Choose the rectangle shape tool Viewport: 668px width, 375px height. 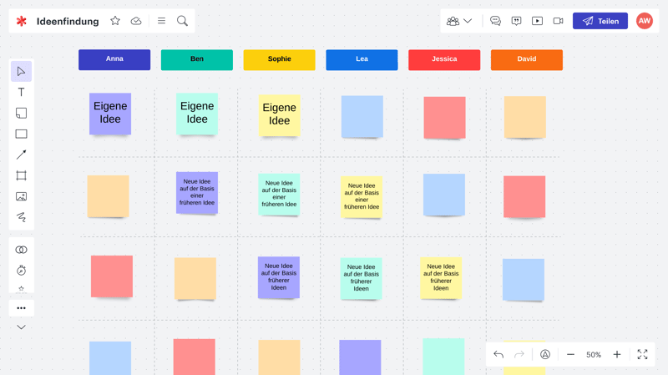(x=21, y=134)
